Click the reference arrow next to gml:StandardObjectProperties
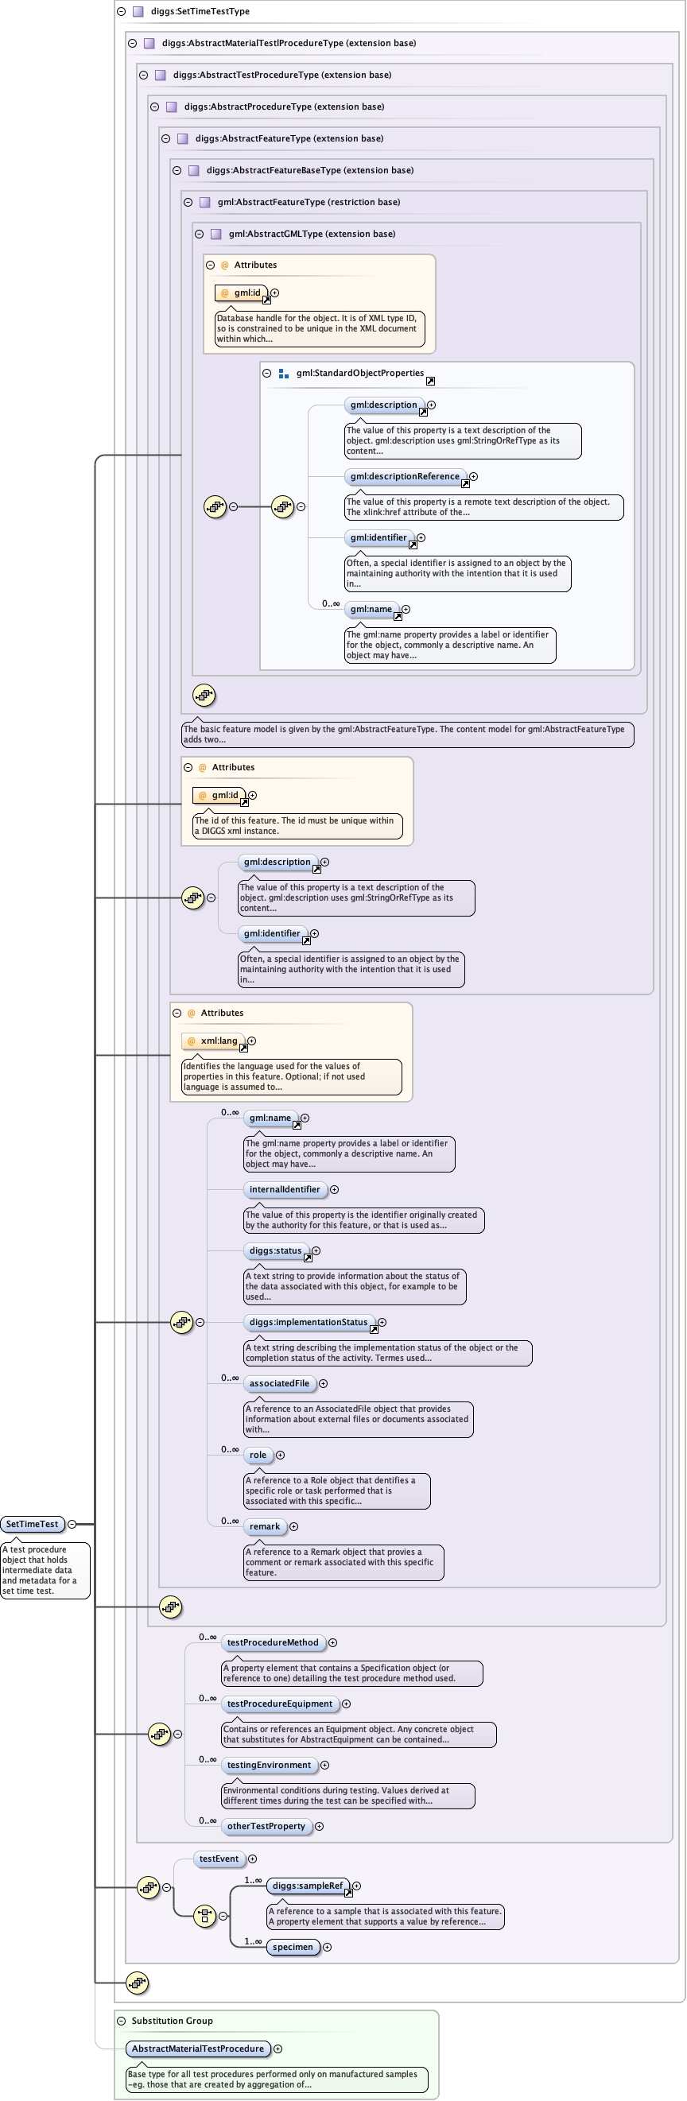Image resolution: width=687 pixels, height=2101 pixels. (430, 381)
